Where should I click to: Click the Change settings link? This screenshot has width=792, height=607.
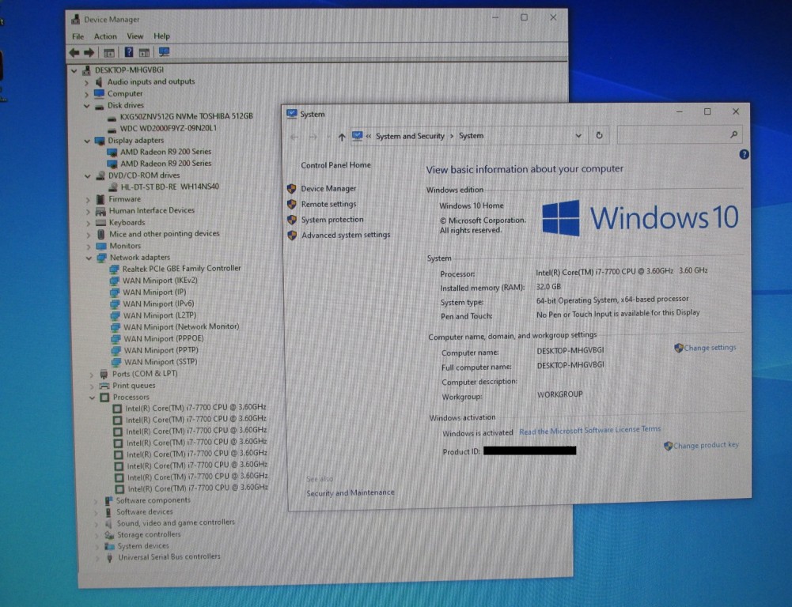point(711,348)
